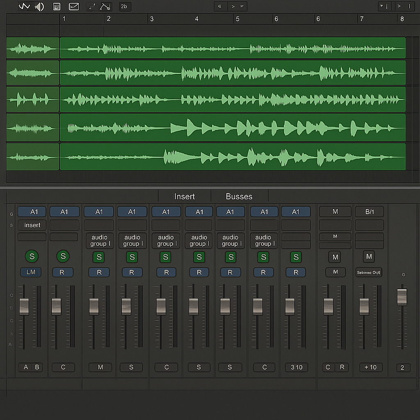Screen dimensions: 420x420
Task: Solo the fifth mixer channel
Action: point(166,257)
